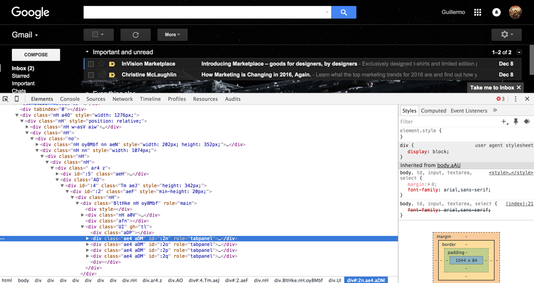Select div.BltHke.nH.oy8Mbf in breadcrumb bar

[298, 280]
